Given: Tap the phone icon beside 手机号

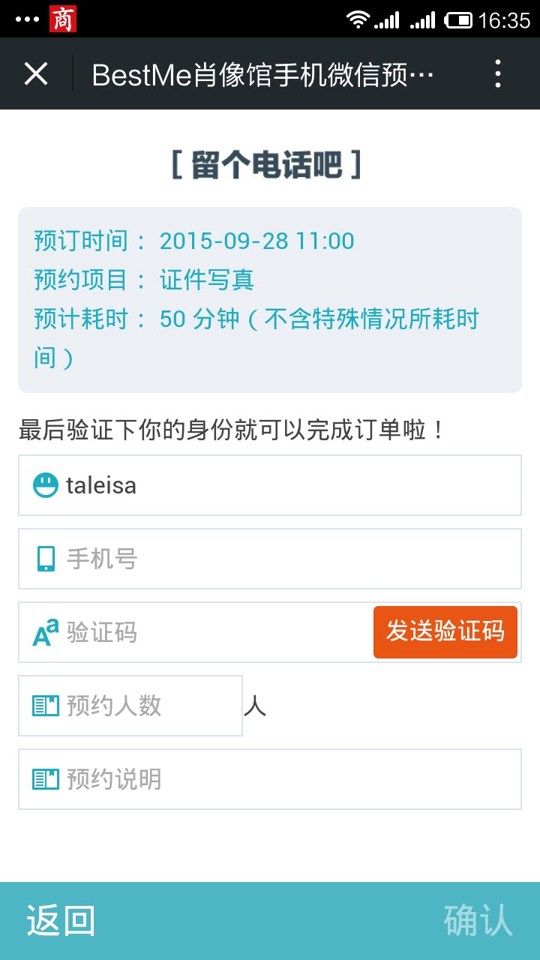Looking at the screenshot, I should (x=46, y=559).
